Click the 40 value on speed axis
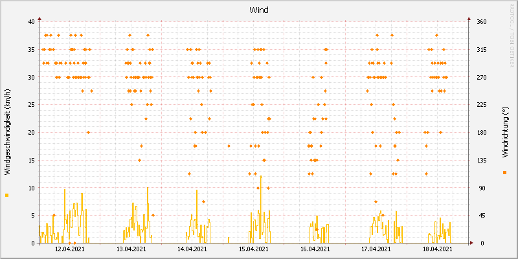 pos(31,22)
